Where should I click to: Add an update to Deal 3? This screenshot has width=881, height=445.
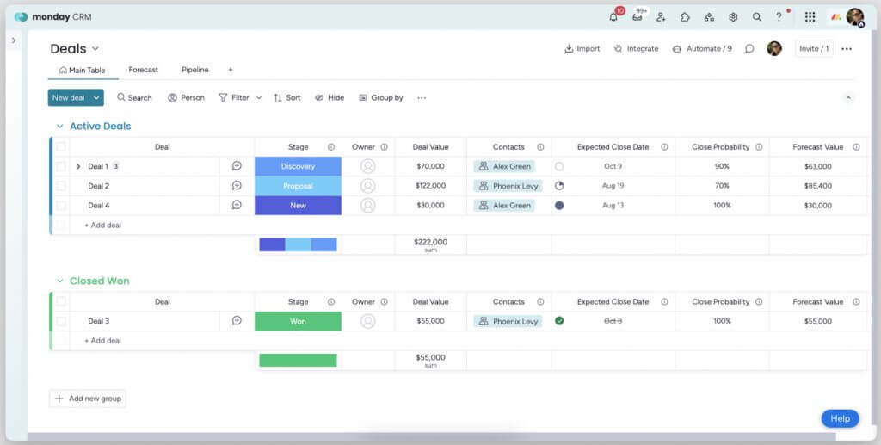(x=237, y=321)
